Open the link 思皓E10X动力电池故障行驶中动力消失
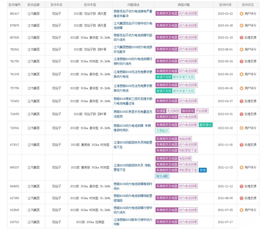Viewport: 265px width, 233px height. pyautogui.click(x=133, y=210)
